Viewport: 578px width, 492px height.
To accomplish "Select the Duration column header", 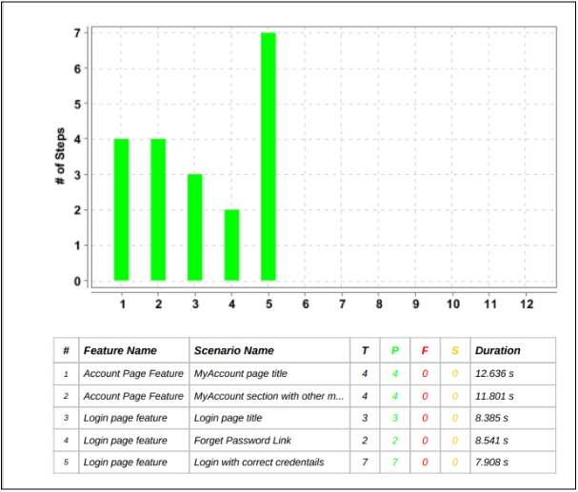I will pos(498,350).
